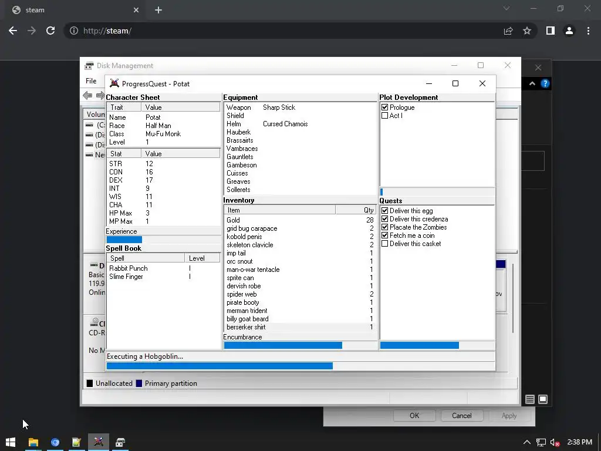
Task: Open the browser profile icon
Action: [x=569, y=31]
